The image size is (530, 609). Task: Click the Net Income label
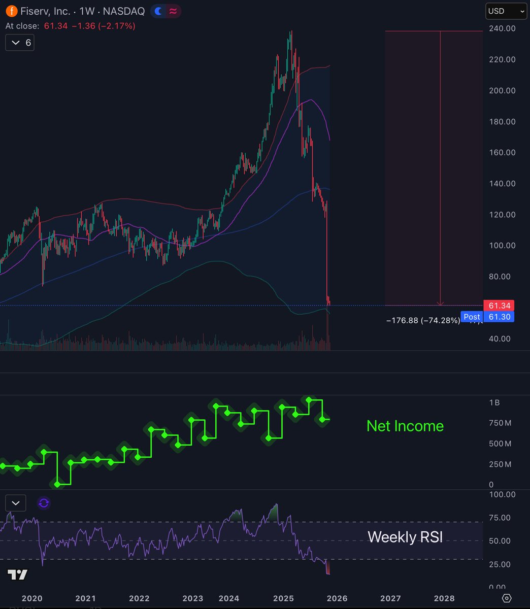(x=405, y=426)
